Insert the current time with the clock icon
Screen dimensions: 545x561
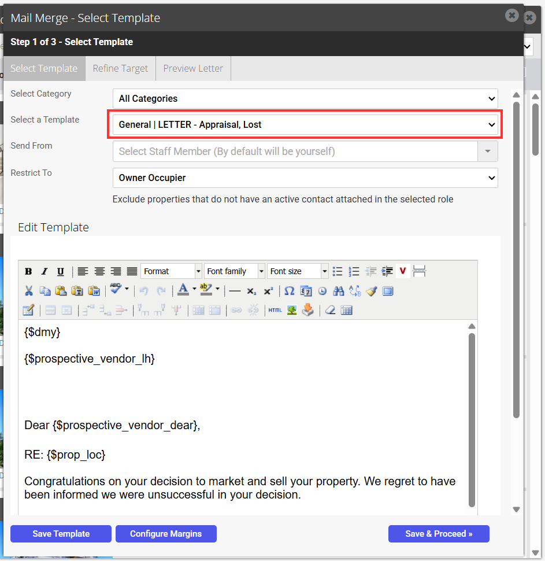pyautogui.click(x=322, y=291)
